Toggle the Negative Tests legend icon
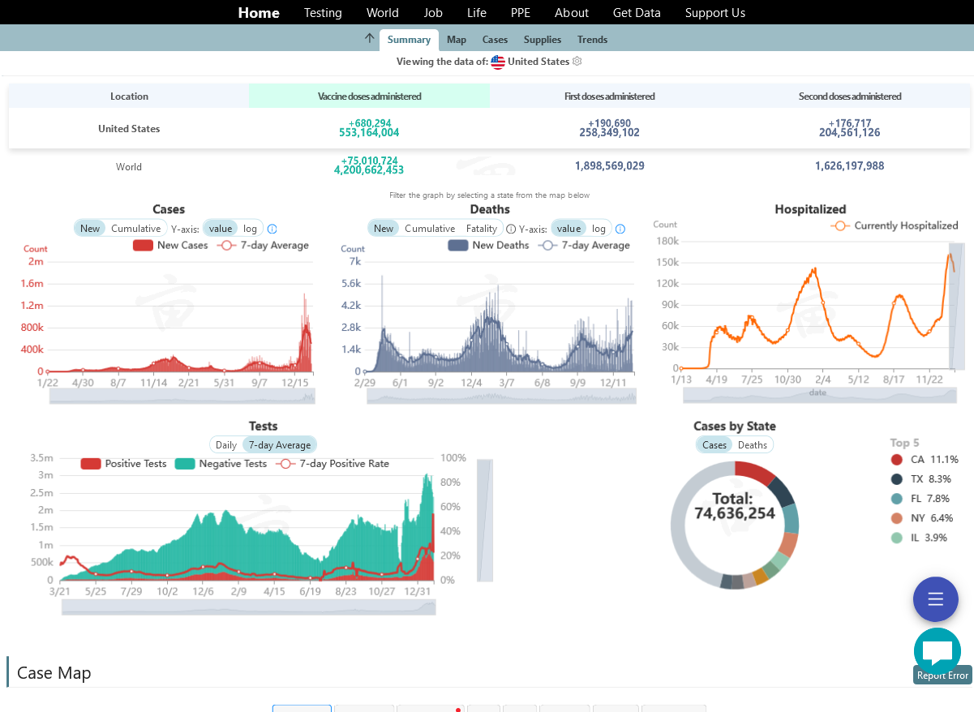Viewport: 974px width, 712px height. (185, 464)
